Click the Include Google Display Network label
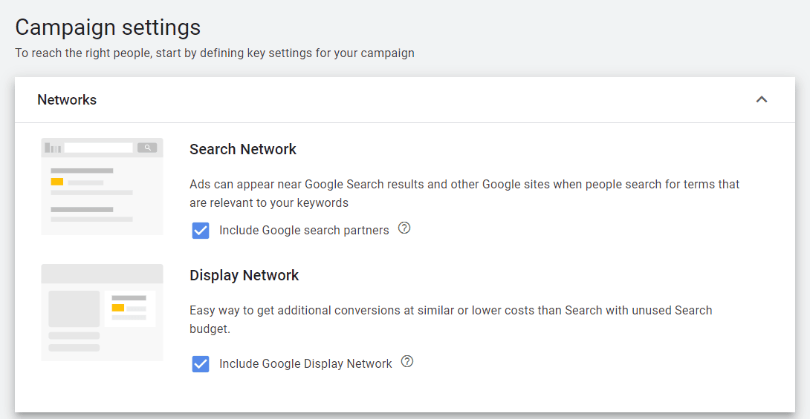 click(x=305, y=364)
